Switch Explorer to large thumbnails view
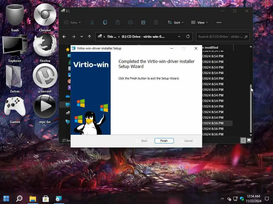 tap(249, 140)
